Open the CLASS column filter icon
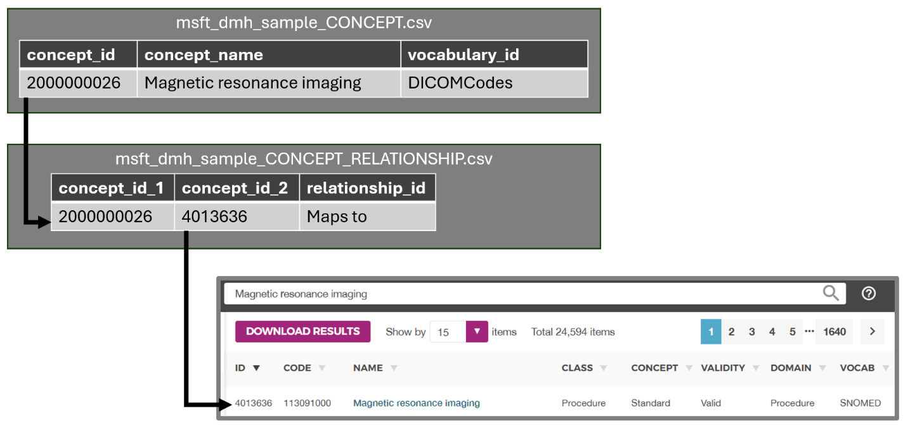The image size is (908, 428). click(x=604, y=368)
